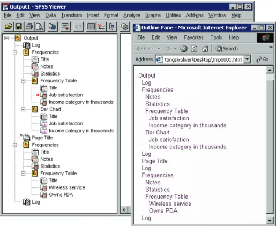The width and height of the screenshot is (276, 226).
Task: Click the Print Preview toolbar icon
Action: 40,27
